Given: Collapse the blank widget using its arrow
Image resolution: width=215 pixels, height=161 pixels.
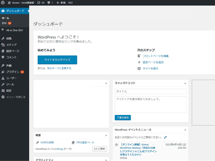Looking at the screenshot, I should (x=106, y=84).
